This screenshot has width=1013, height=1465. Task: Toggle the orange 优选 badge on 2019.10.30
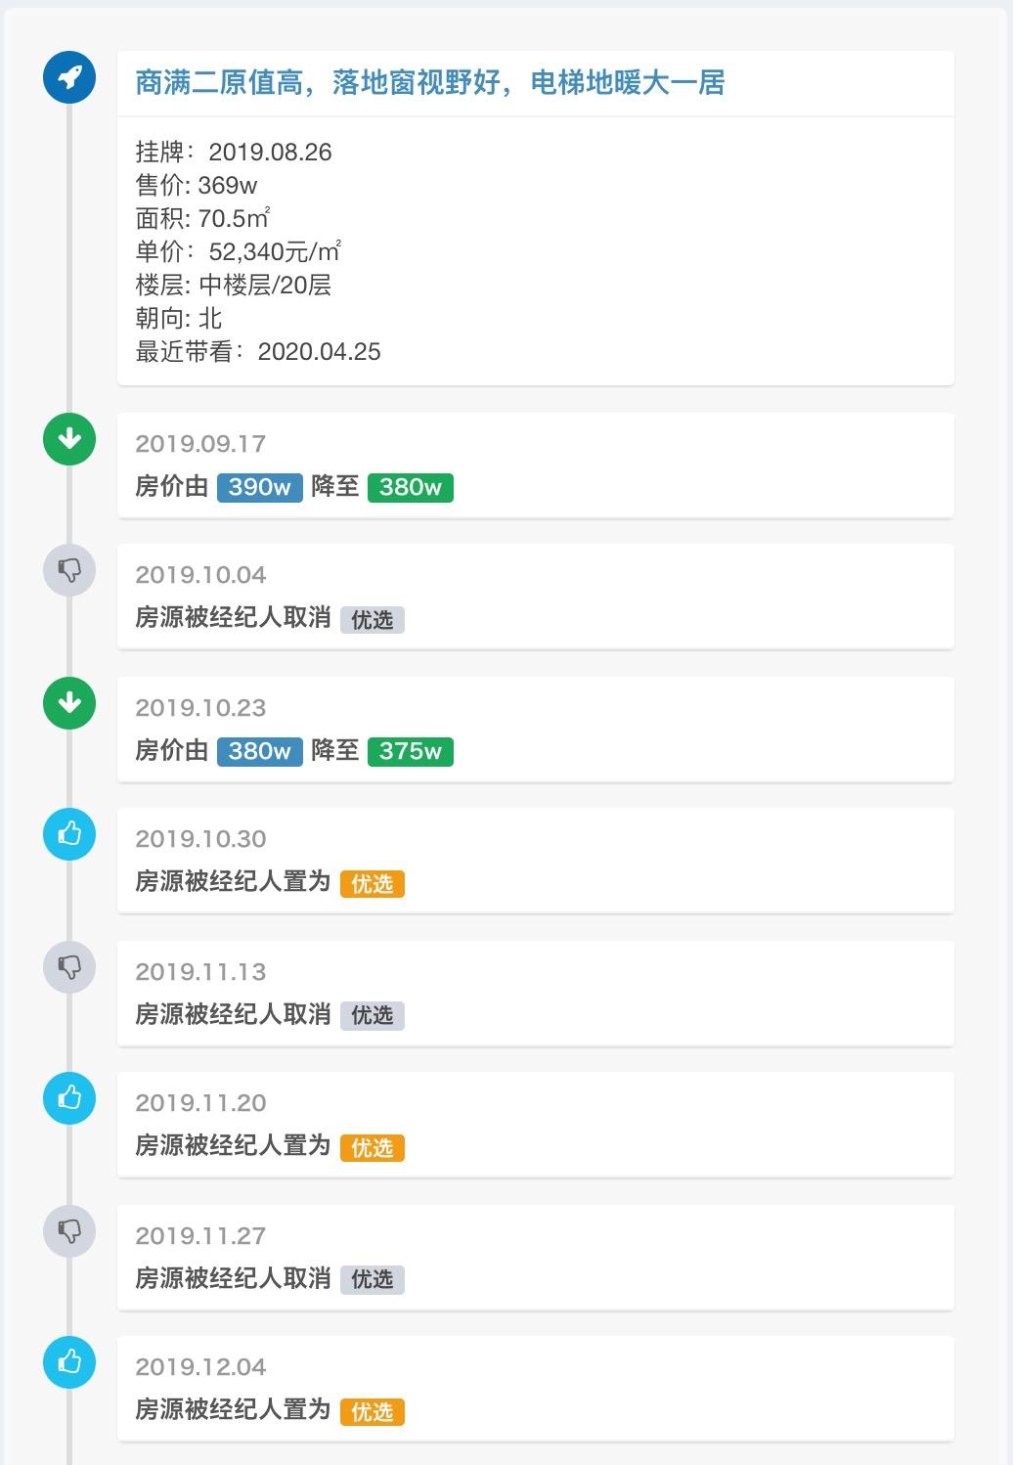(x=373, y=884)
